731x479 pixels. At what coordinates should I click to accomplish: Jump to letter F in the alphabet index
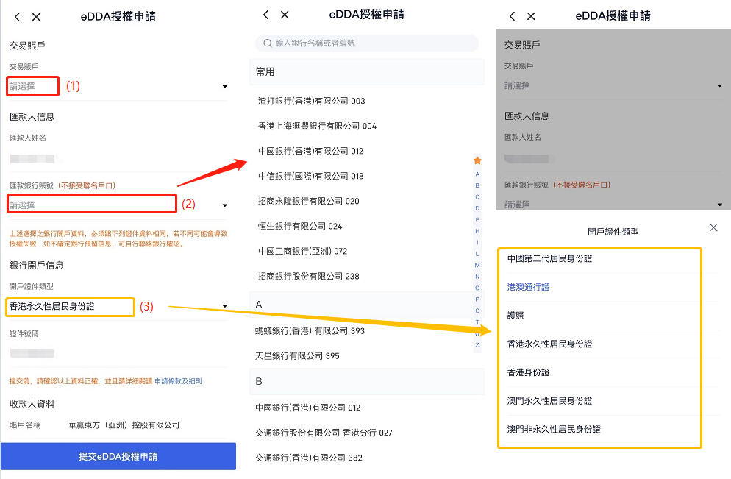pyautogui.click(x=477, y=220)
